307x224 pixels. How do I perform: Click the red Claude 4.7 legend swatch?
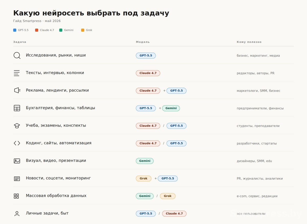37,30
